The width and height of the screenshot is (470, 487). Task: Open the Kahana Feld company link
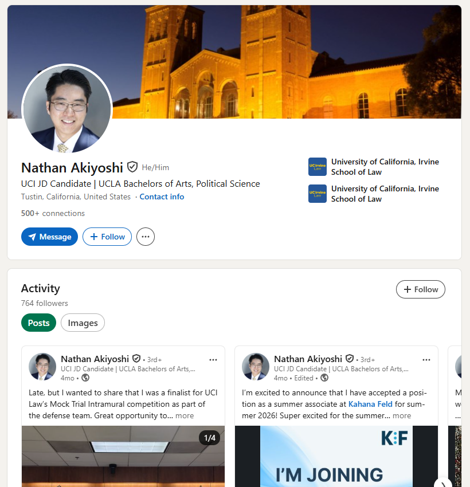click(370, 404)
